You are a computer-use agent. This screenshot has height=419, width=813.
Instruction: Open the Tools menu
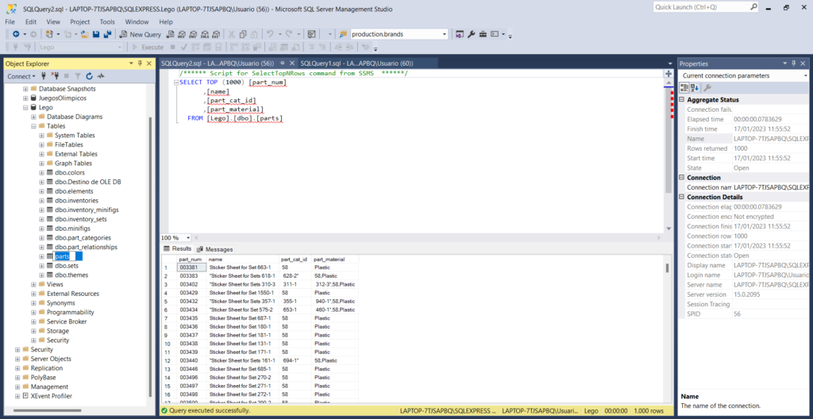(107, 22)
